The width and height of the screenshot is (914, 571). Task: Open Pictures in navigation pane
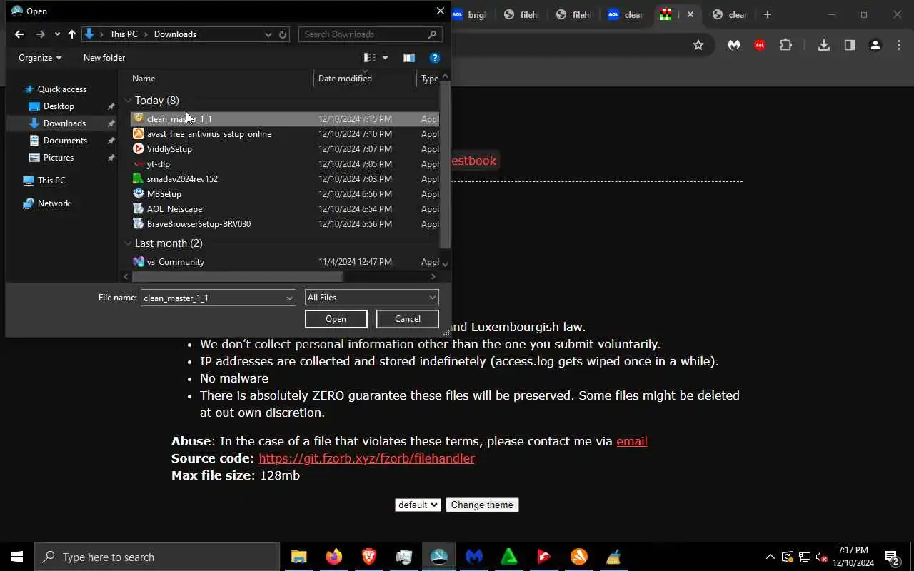59,158
